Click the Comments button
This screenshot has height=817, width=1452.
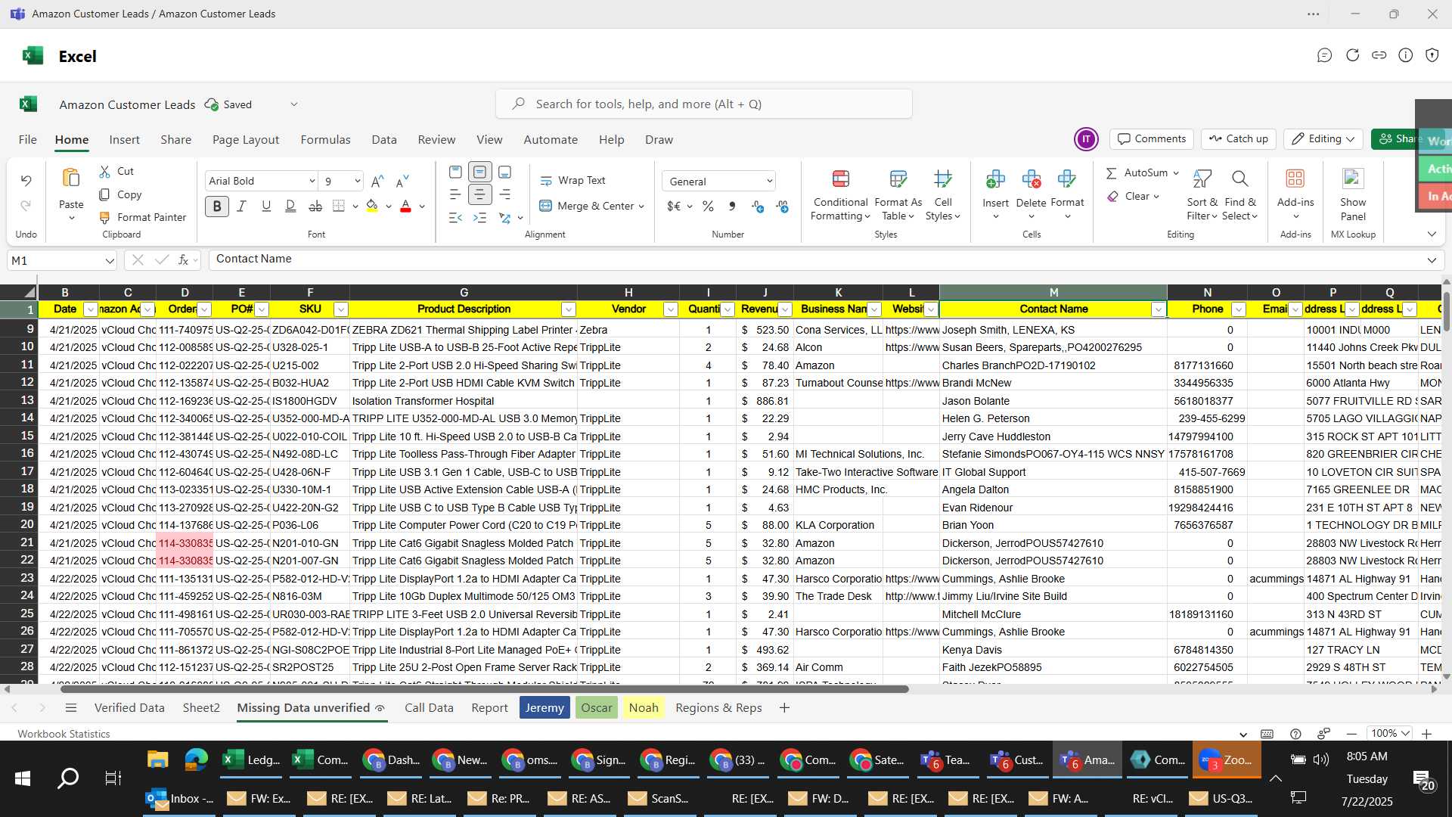[1152, 139]
